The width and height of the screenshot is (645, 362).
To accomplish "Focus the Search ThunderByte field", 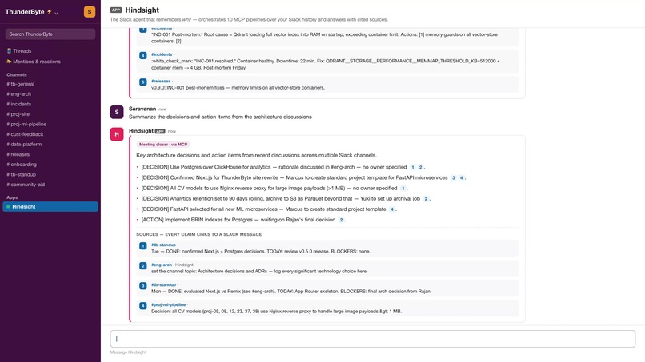I will pyautogui.click(x=50, y=34).
